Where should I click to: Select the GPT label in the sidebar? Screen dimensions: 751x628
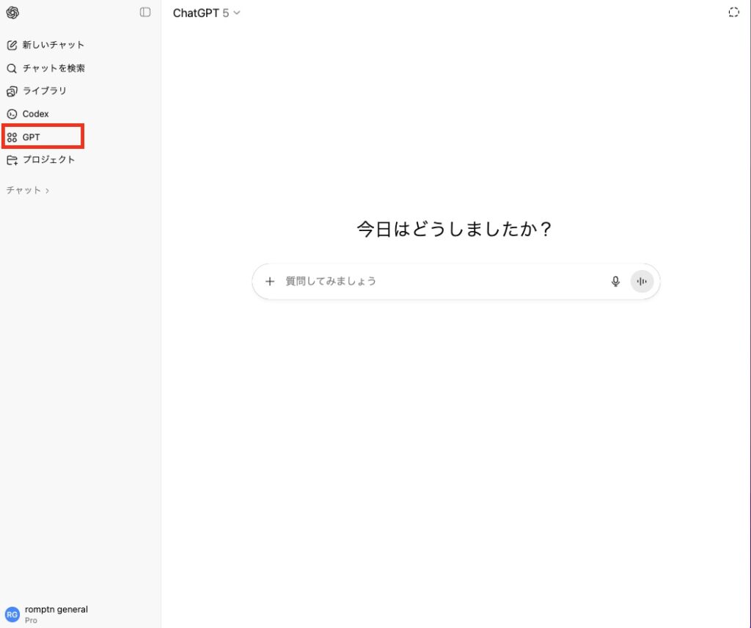(32, 137)
